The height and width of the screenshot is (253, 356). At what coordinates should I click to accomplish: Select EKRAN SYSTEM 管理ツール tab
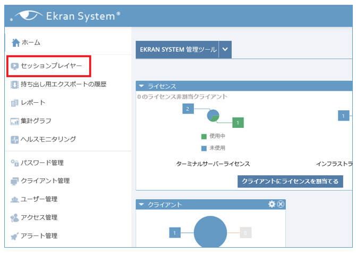pyautogui.click(x=177, y=50)
